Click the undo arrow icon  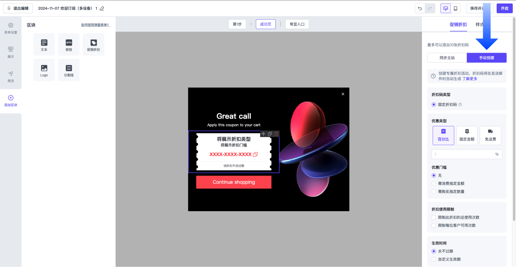click(420, 8)
